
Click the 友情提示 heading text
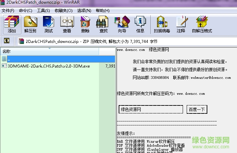[126, 133]
